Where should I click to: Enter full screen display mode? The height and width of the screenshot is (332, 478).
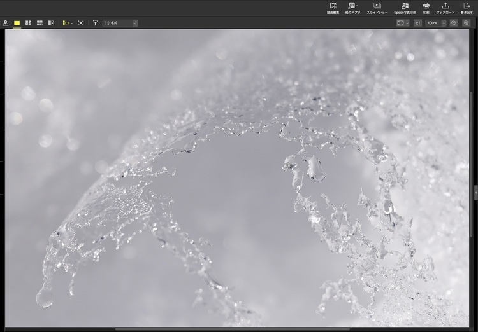[81, 23]
